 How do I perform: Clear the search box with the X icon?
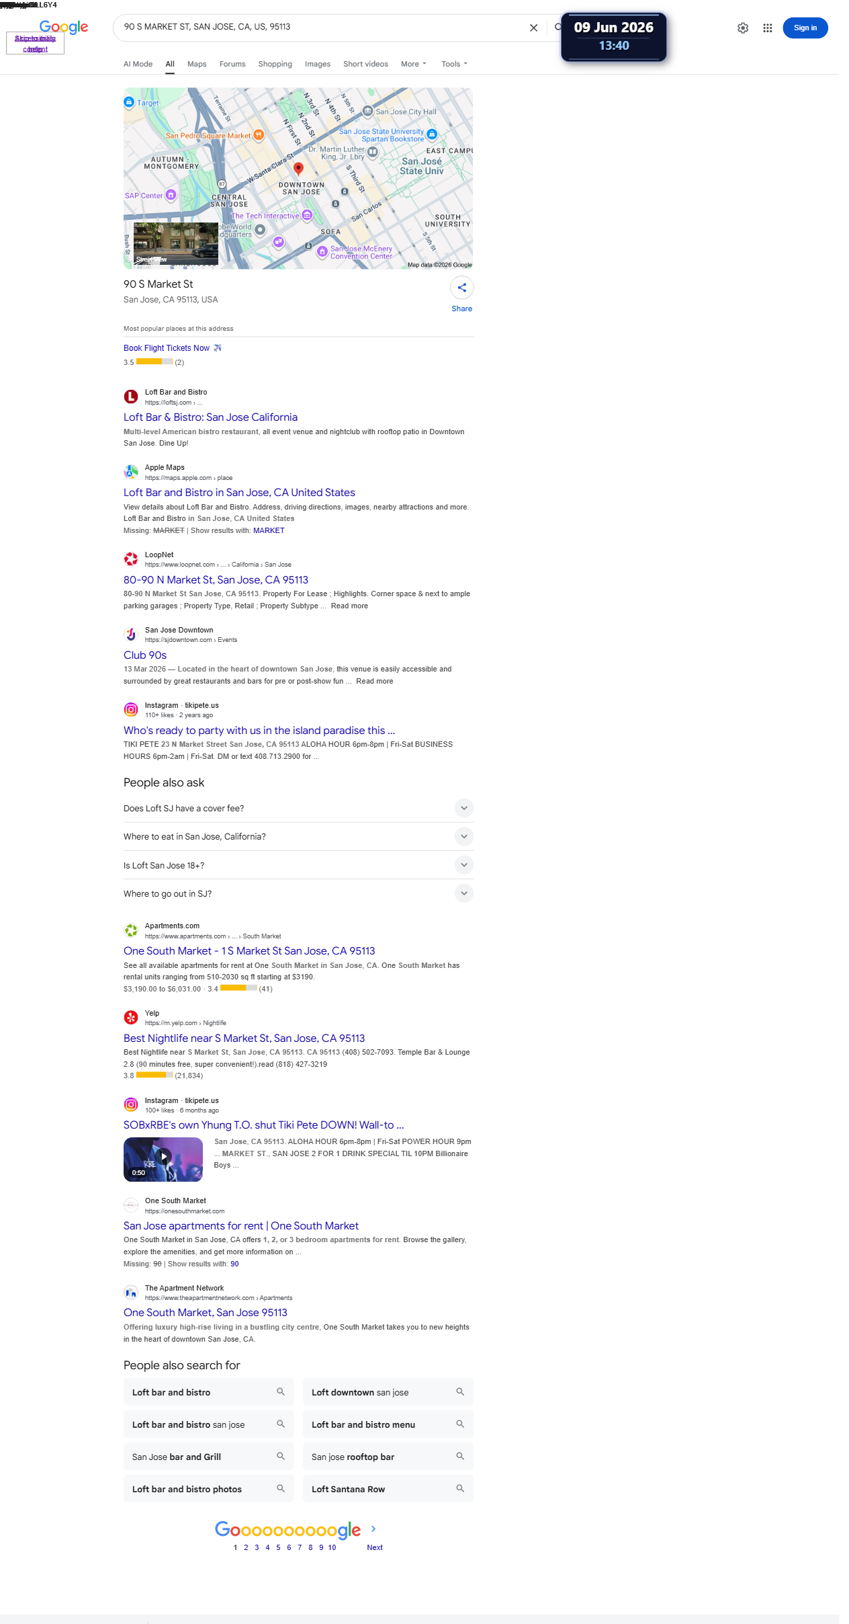point(533,28)
